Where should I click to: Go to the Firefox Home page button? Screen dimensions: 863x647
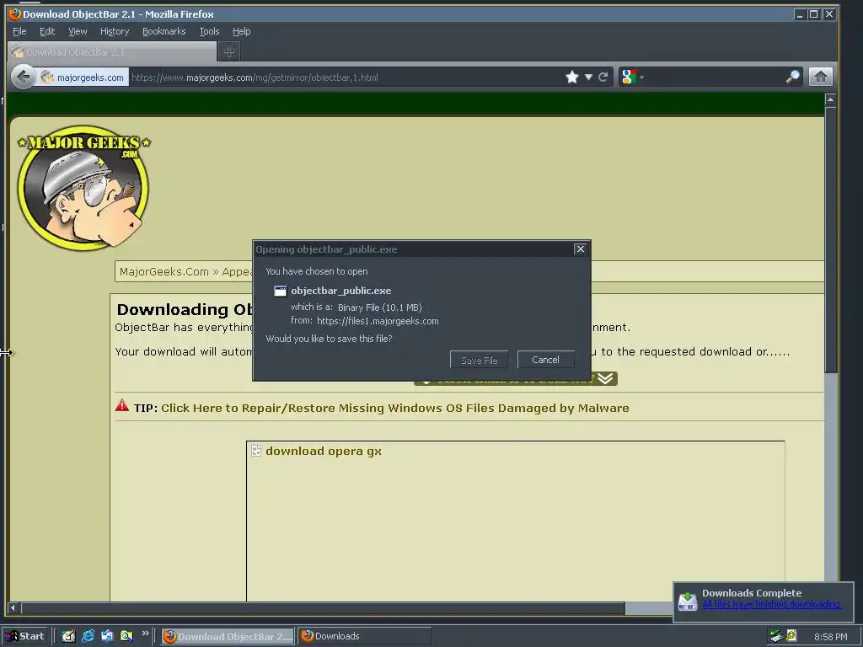[820, 77]
